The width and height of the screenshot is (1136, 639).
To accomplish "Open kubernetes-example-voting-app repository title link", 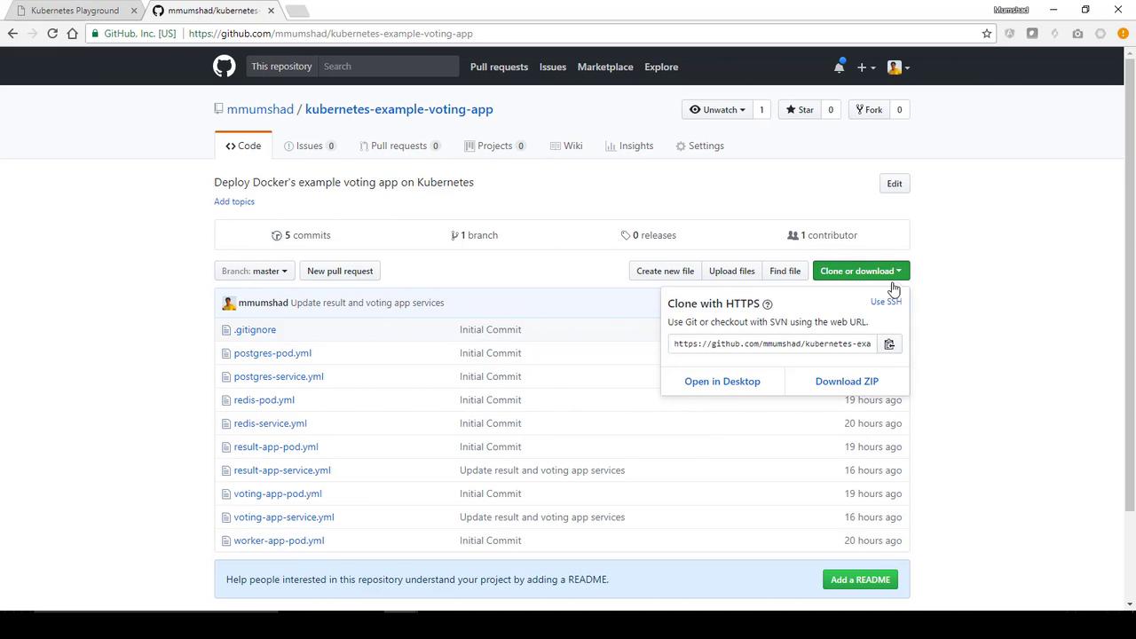I will tap(399, 109).
